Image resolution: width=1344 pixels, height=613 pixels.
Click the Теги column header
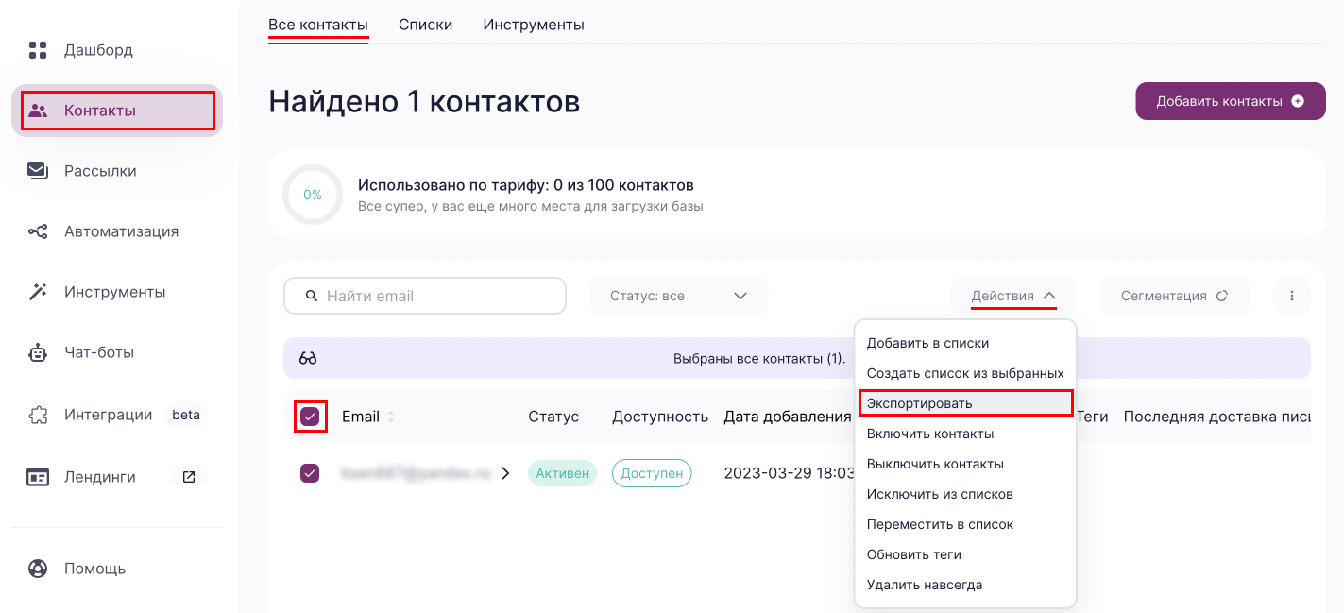tap(1093, 417)
